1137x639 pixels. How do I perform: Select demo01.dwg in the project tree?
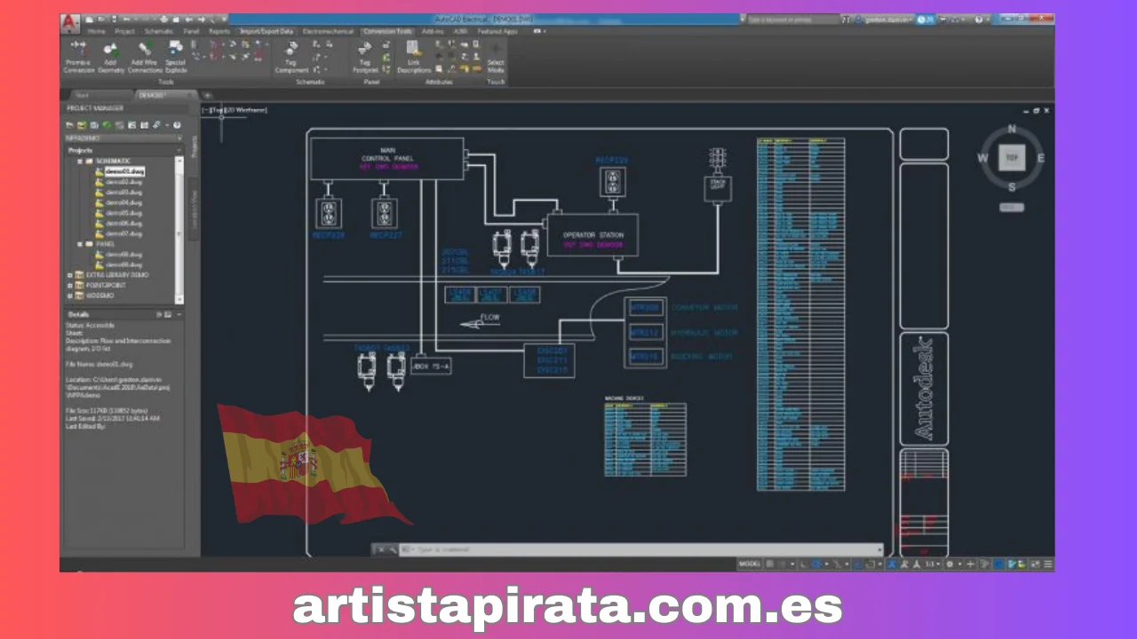pyautogui.click(x=123, y=171)
